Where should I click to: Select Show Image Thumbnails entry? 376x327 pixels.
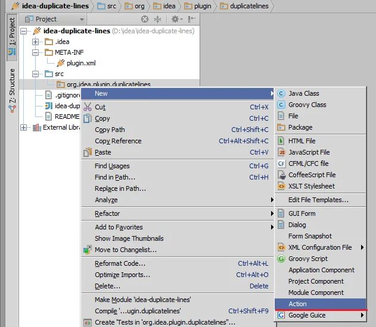point(177,238)
